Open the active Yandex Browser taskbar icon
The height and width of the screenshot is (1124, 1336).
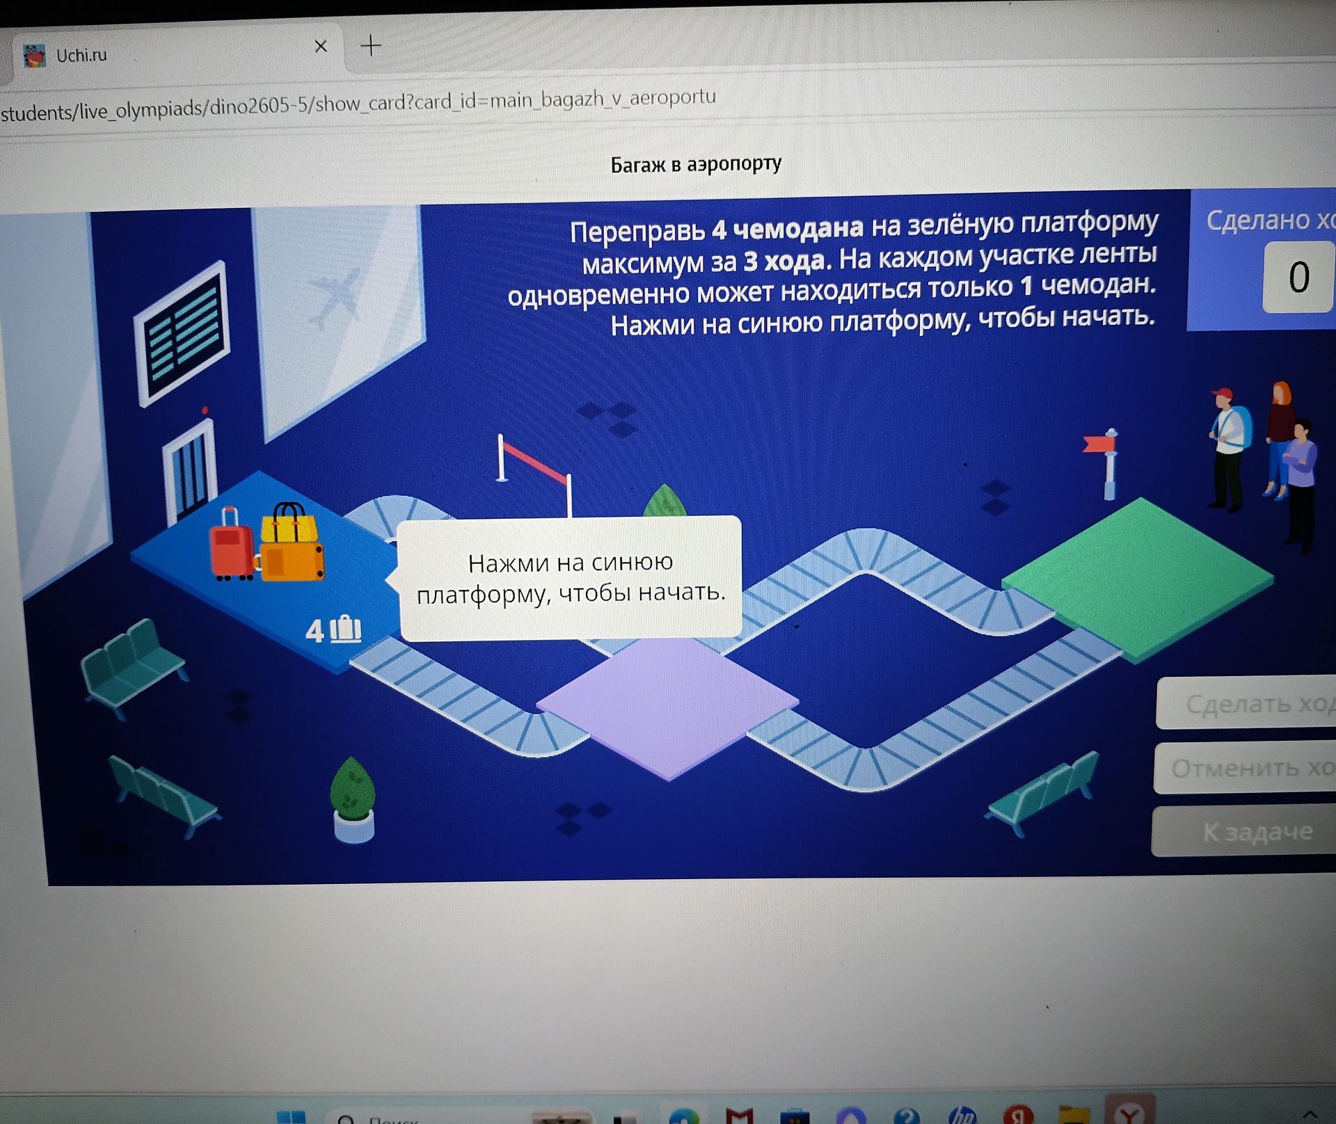pyautogui.click(x=1129, y=1111)
